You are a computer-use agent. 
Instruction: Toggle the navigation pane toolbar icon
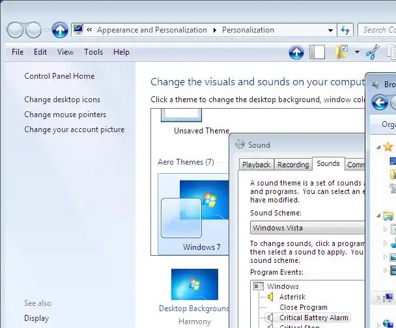pyautogui.click(x=317, y=52)
